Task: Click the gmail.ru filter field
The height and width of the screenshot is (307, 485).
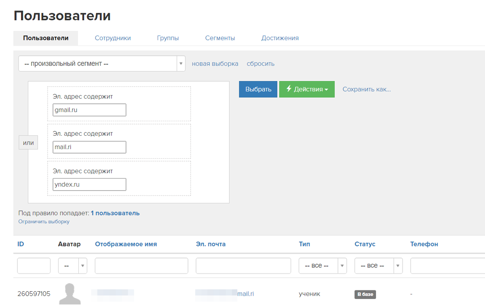Action: pyautogui.click(x=89, y=110)
